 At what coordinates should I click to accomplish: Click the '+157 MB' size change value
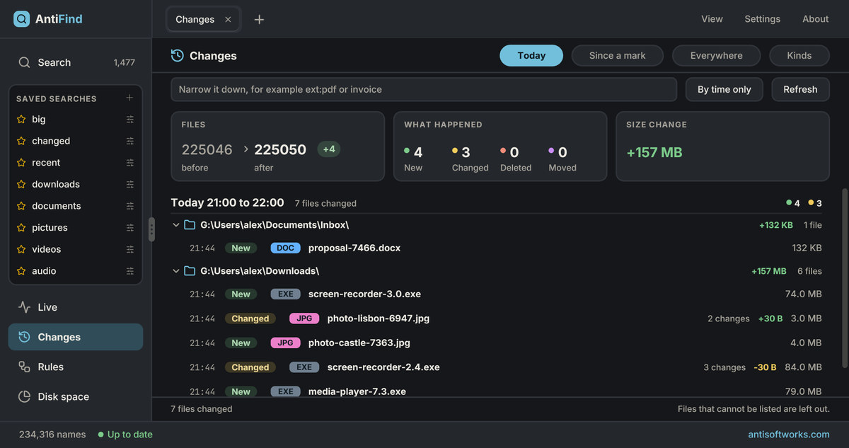click(x=654, y=152)
